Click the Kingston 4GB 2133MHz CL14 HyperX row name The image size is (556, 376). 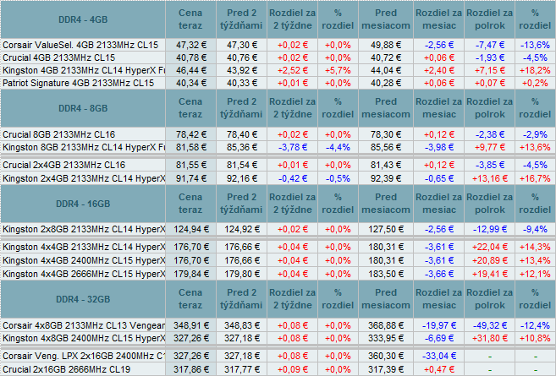(x=84, y=70)
